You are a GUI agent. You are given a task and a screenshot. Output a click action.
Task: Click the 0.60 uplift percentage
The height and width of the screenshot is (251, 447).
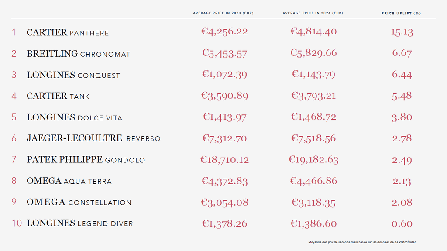[402, 223]
